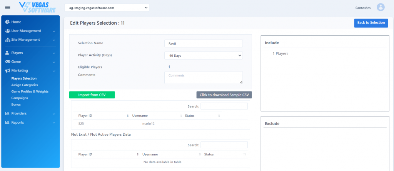The width and height of the screenshot is (394, 171).
Task: Click Import from CSV button
Action: (92, 95)
